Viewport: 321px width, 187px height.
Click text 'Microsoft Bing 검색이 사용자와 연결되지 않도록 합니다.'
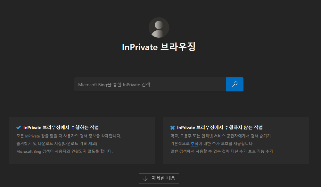coord(64,152)
